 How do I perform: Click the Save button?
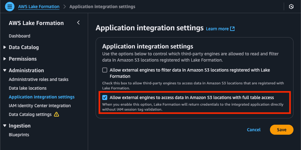coord(282,130)
